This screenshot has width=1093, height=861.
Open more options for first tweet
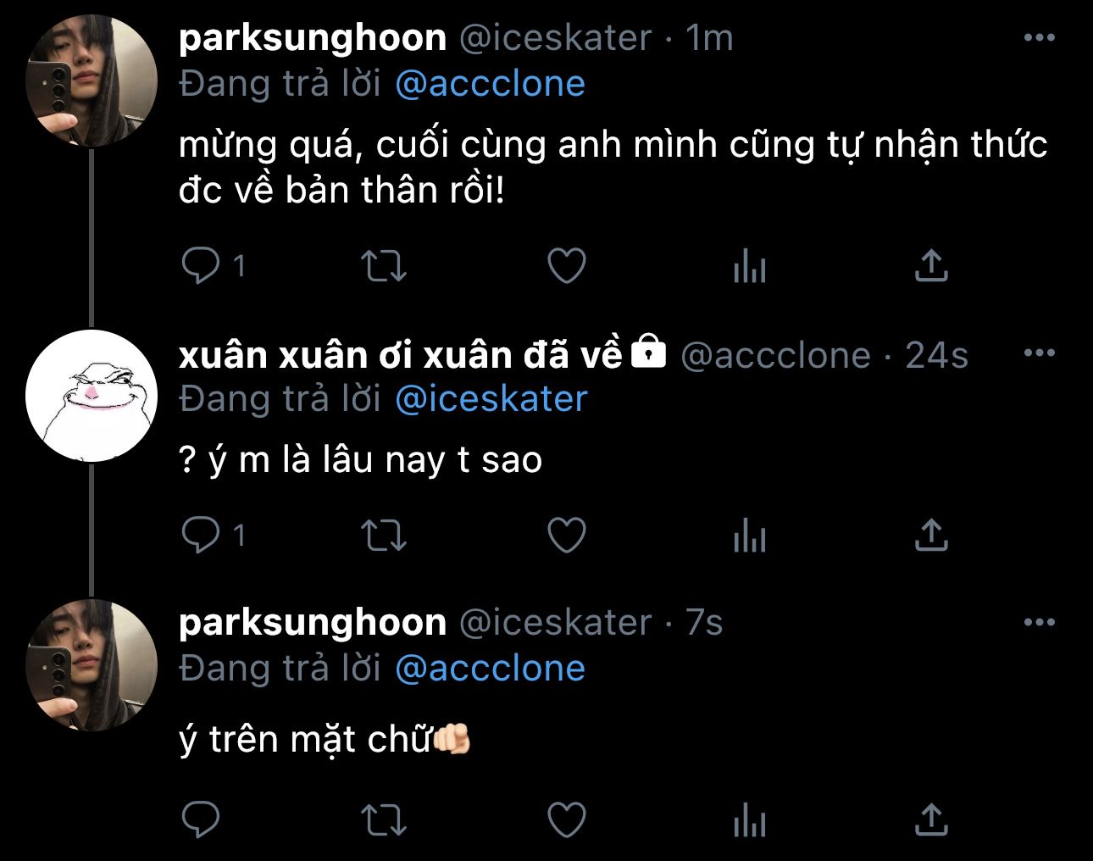(1040, 37)
